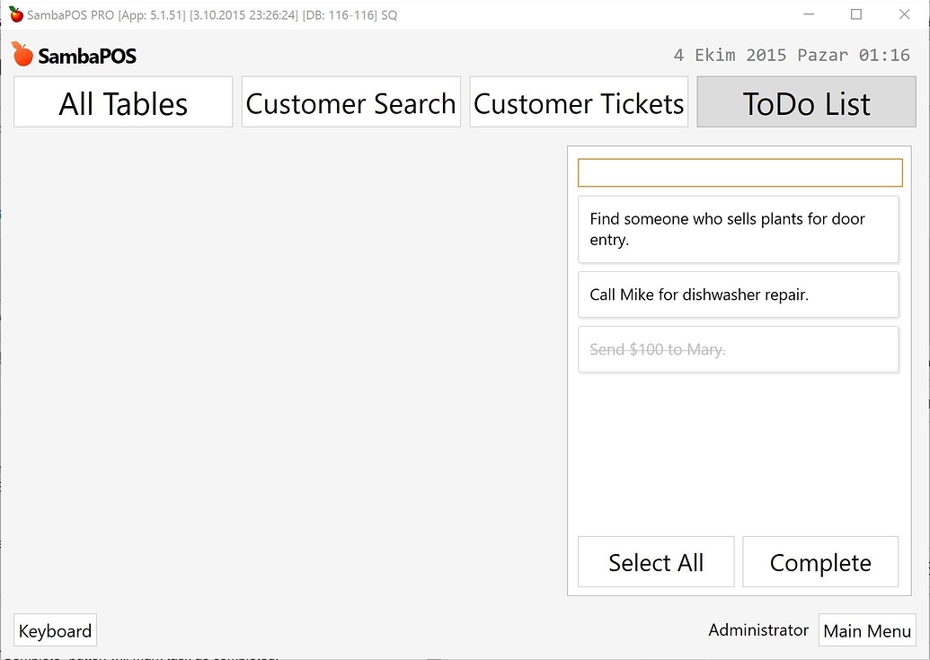Open the Main Menu

coord(866,630)
